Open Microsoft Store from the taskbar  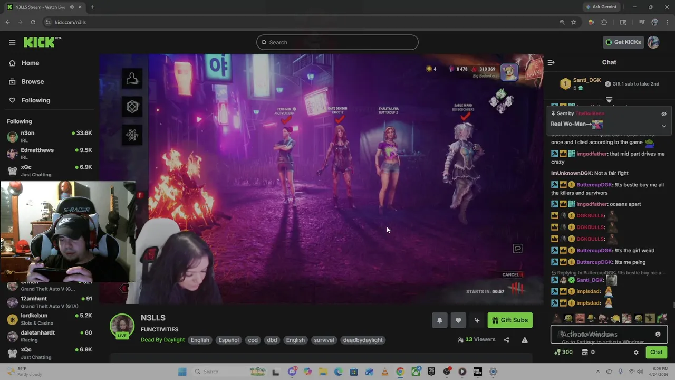click(x=354, y=372)
